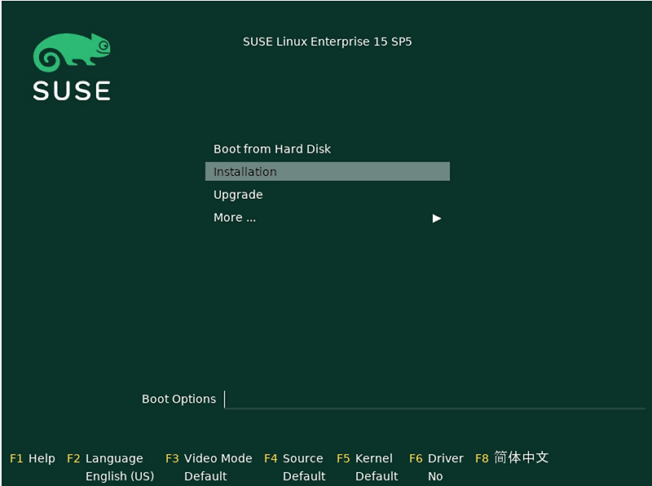This screenshot has height=486, width=652.
Task: Expand the More ... submenu
Action: 235,217
